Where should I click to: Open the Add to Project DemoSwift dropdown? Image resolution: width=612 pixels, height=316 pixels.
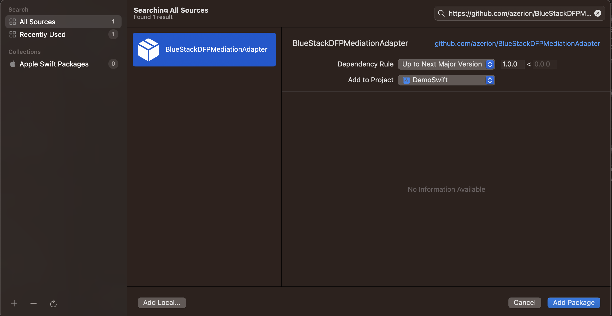[x=446, y=80]
